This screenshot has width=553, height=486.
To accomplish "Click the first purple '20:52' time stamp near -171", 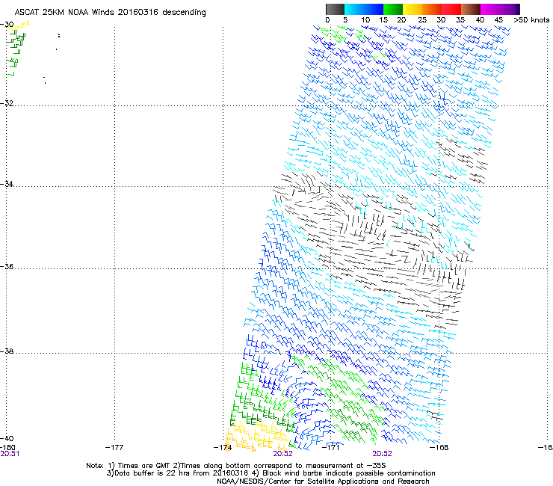I will click(x=282, y=454).
